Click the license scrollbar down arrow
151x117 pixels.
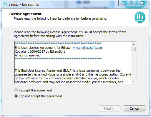134,81
